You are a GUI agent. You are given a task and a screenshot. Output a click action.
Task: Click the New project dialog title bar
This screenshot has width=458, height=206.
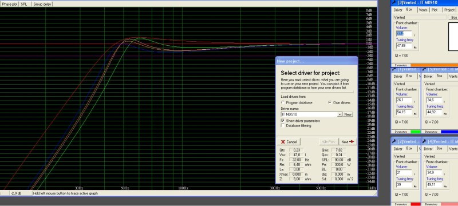tap(317, 61)
